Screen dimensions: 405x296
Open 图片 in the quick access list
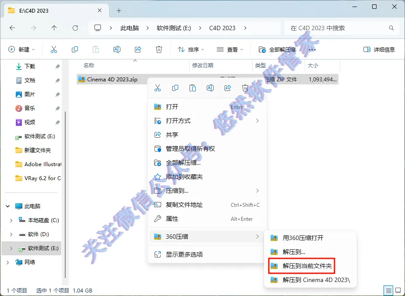pos(30,94)
